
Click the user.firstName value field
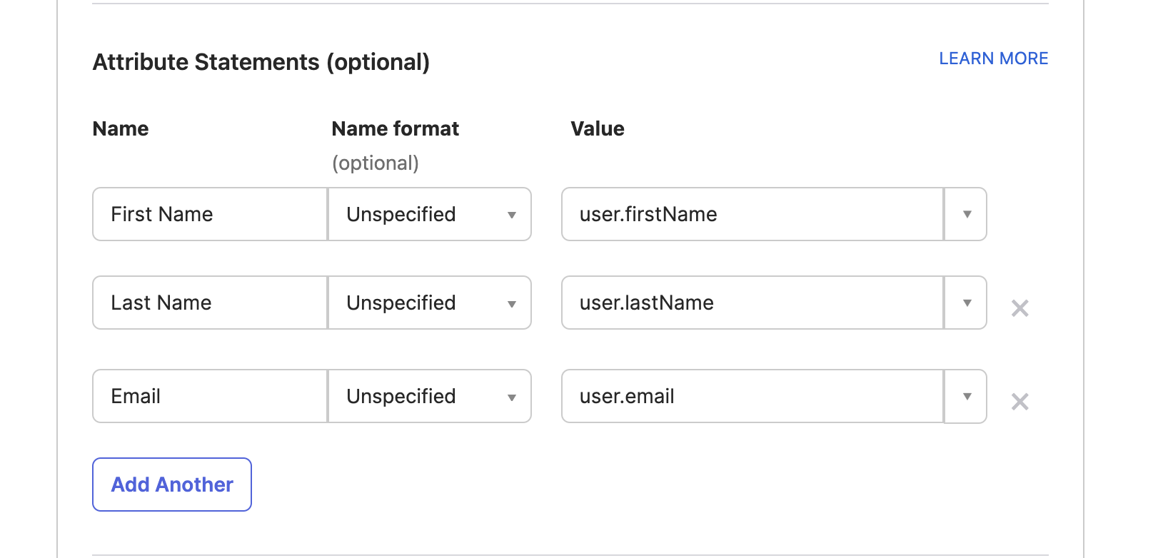752,215
